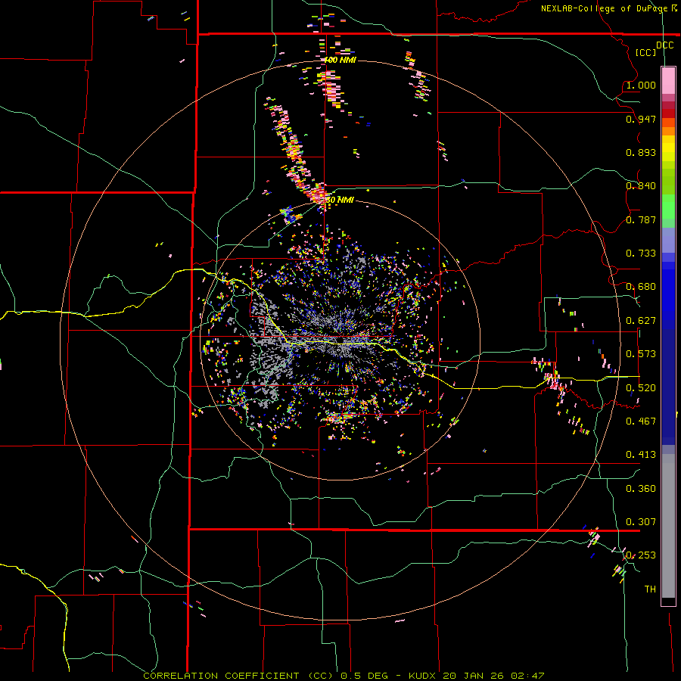This screenshot has height=681, width=681.
Task: Click the TH threshold label
Action: coord(650,589)
